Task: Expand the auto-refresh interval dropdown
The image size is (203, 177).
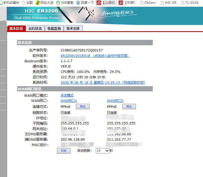Action: click(x=103, y=151)
